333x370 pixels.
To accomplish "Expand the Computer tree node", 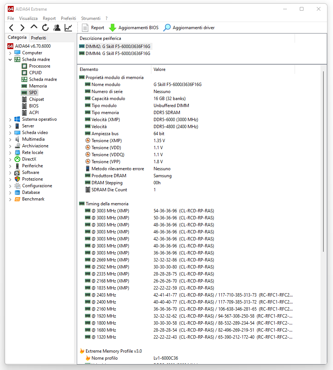I will 10,53.
